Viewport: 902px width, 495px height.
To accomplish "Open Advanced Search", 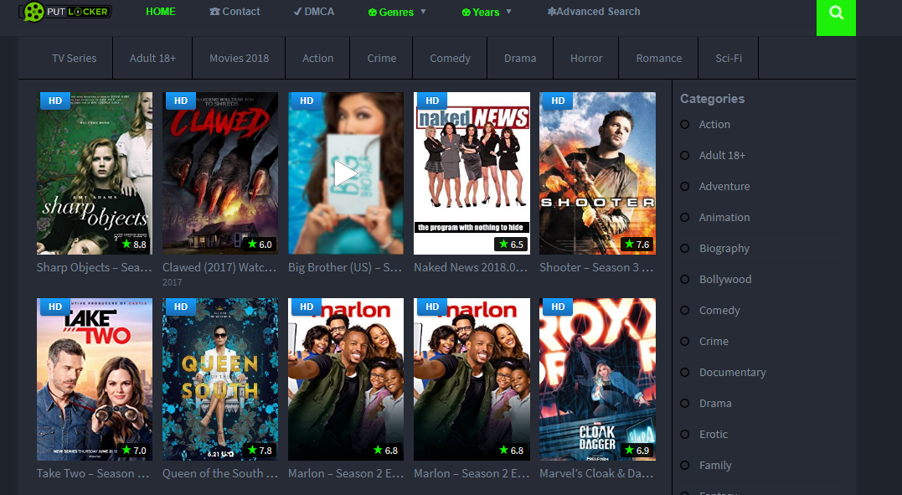I will point(594,12).
